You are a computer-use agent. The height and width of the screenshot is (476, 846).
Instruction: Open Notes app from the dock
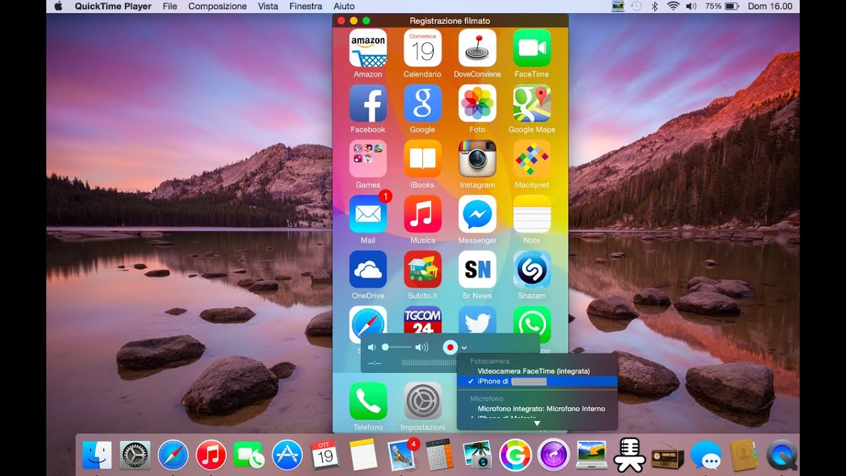click(363, 455)
